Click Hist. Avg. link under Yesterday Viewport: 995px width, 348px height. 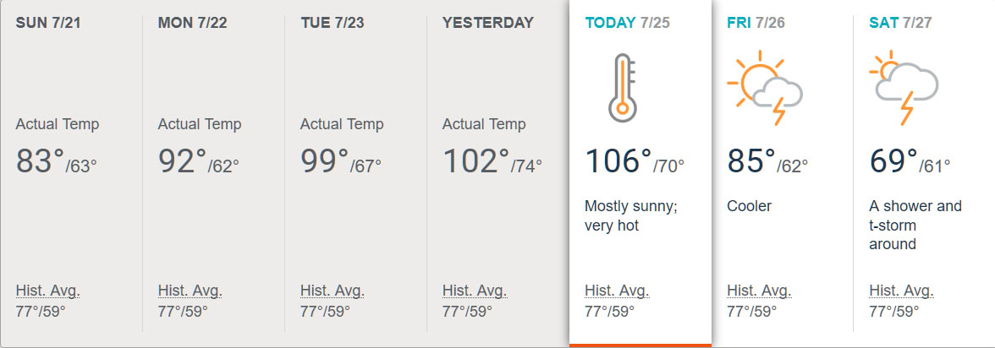(x=474, y=291)
